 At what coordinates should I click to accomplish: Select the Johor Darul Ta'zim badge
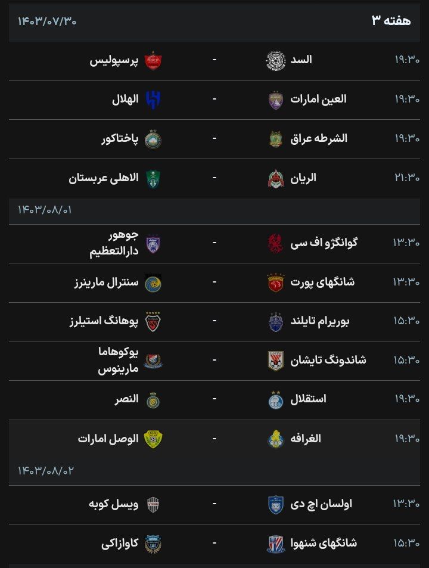click(153, 244)
